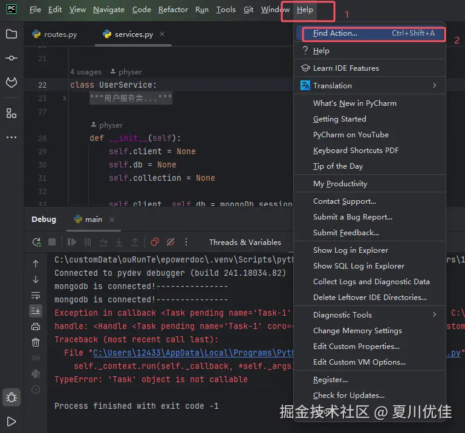Click line number 28 in gutter
This screenshot has height=433, width=465.
[x=42, y=138]
